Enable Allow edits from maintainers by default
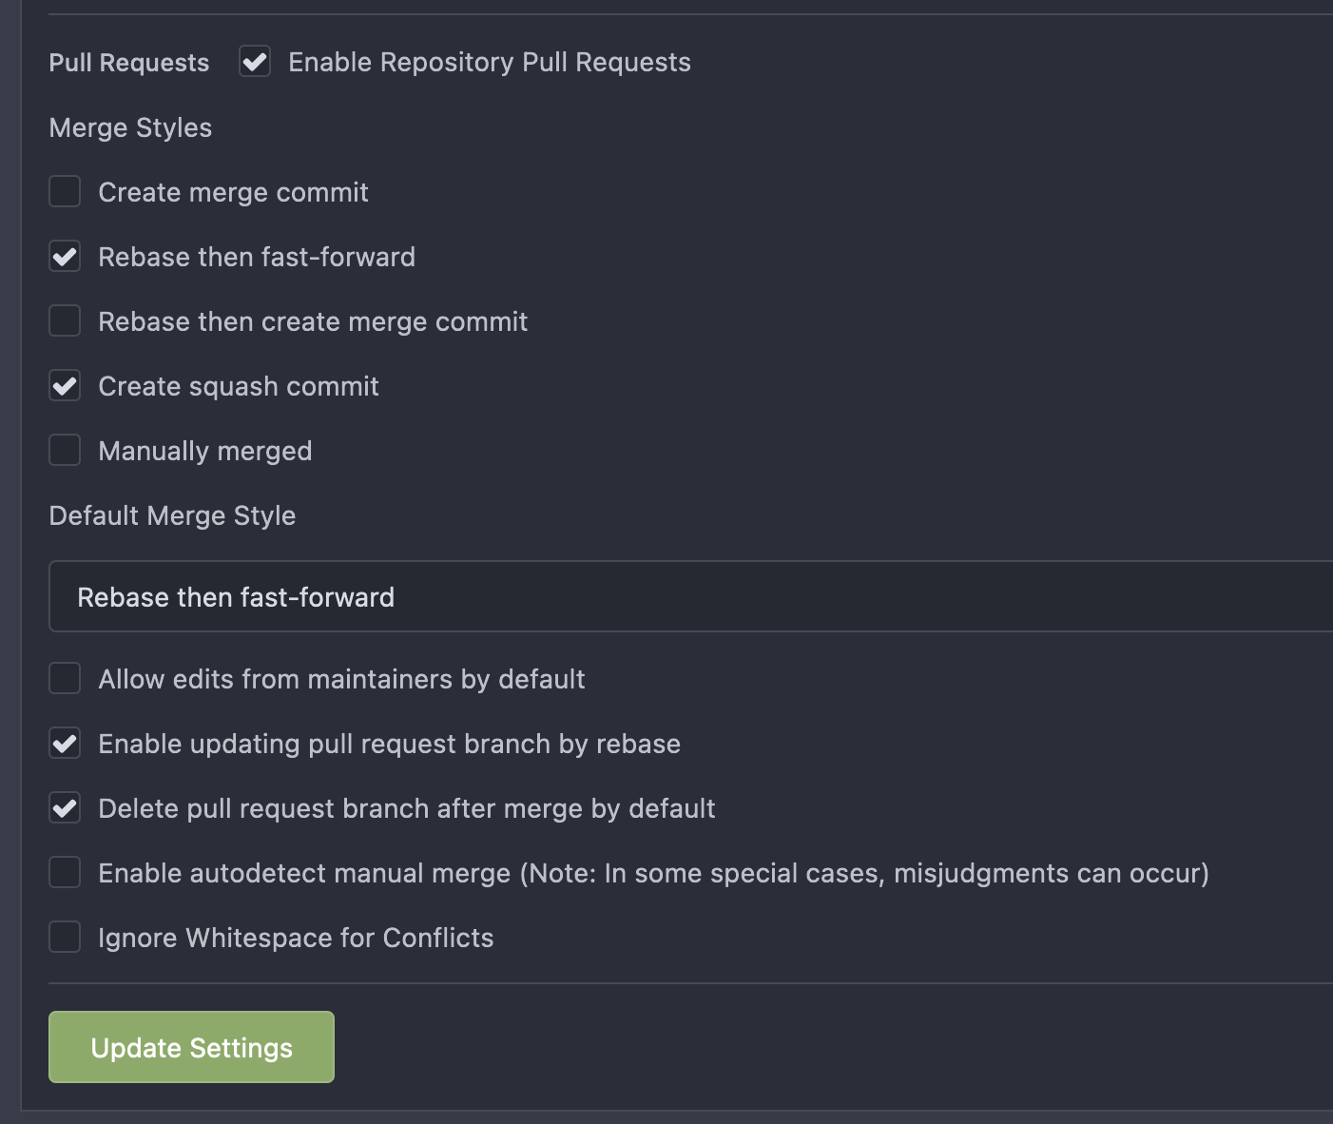Image resolution: width=1333 pixels, height=1124 pixels. pos(64,679)
